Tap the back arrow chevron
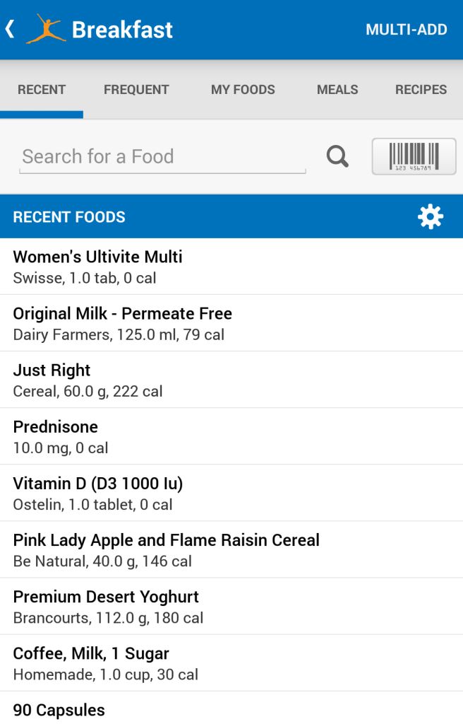This screenshot has width=463, height=724. coord(10,29)
